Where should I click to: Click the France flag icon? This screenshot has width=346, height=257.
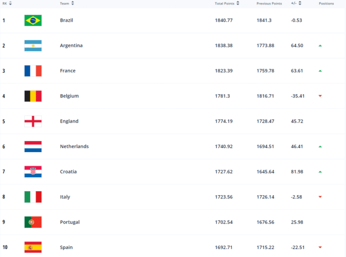coord(33,71)
